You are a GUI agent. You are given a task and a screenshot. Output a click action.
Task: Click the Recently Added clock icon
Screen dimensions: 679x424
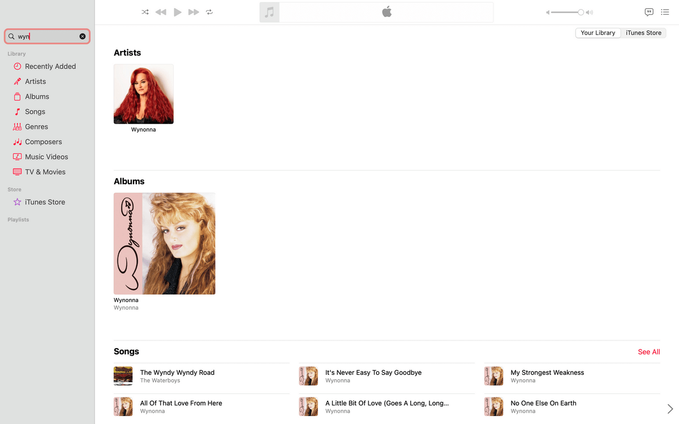tap(17, 66)
